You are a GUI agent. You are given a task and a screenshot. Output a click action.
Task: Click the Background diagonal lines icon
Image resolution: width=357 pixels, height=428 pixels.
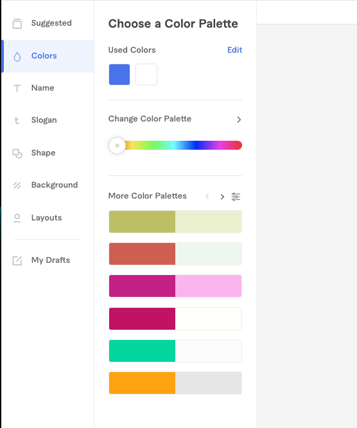tap(17, 185)
